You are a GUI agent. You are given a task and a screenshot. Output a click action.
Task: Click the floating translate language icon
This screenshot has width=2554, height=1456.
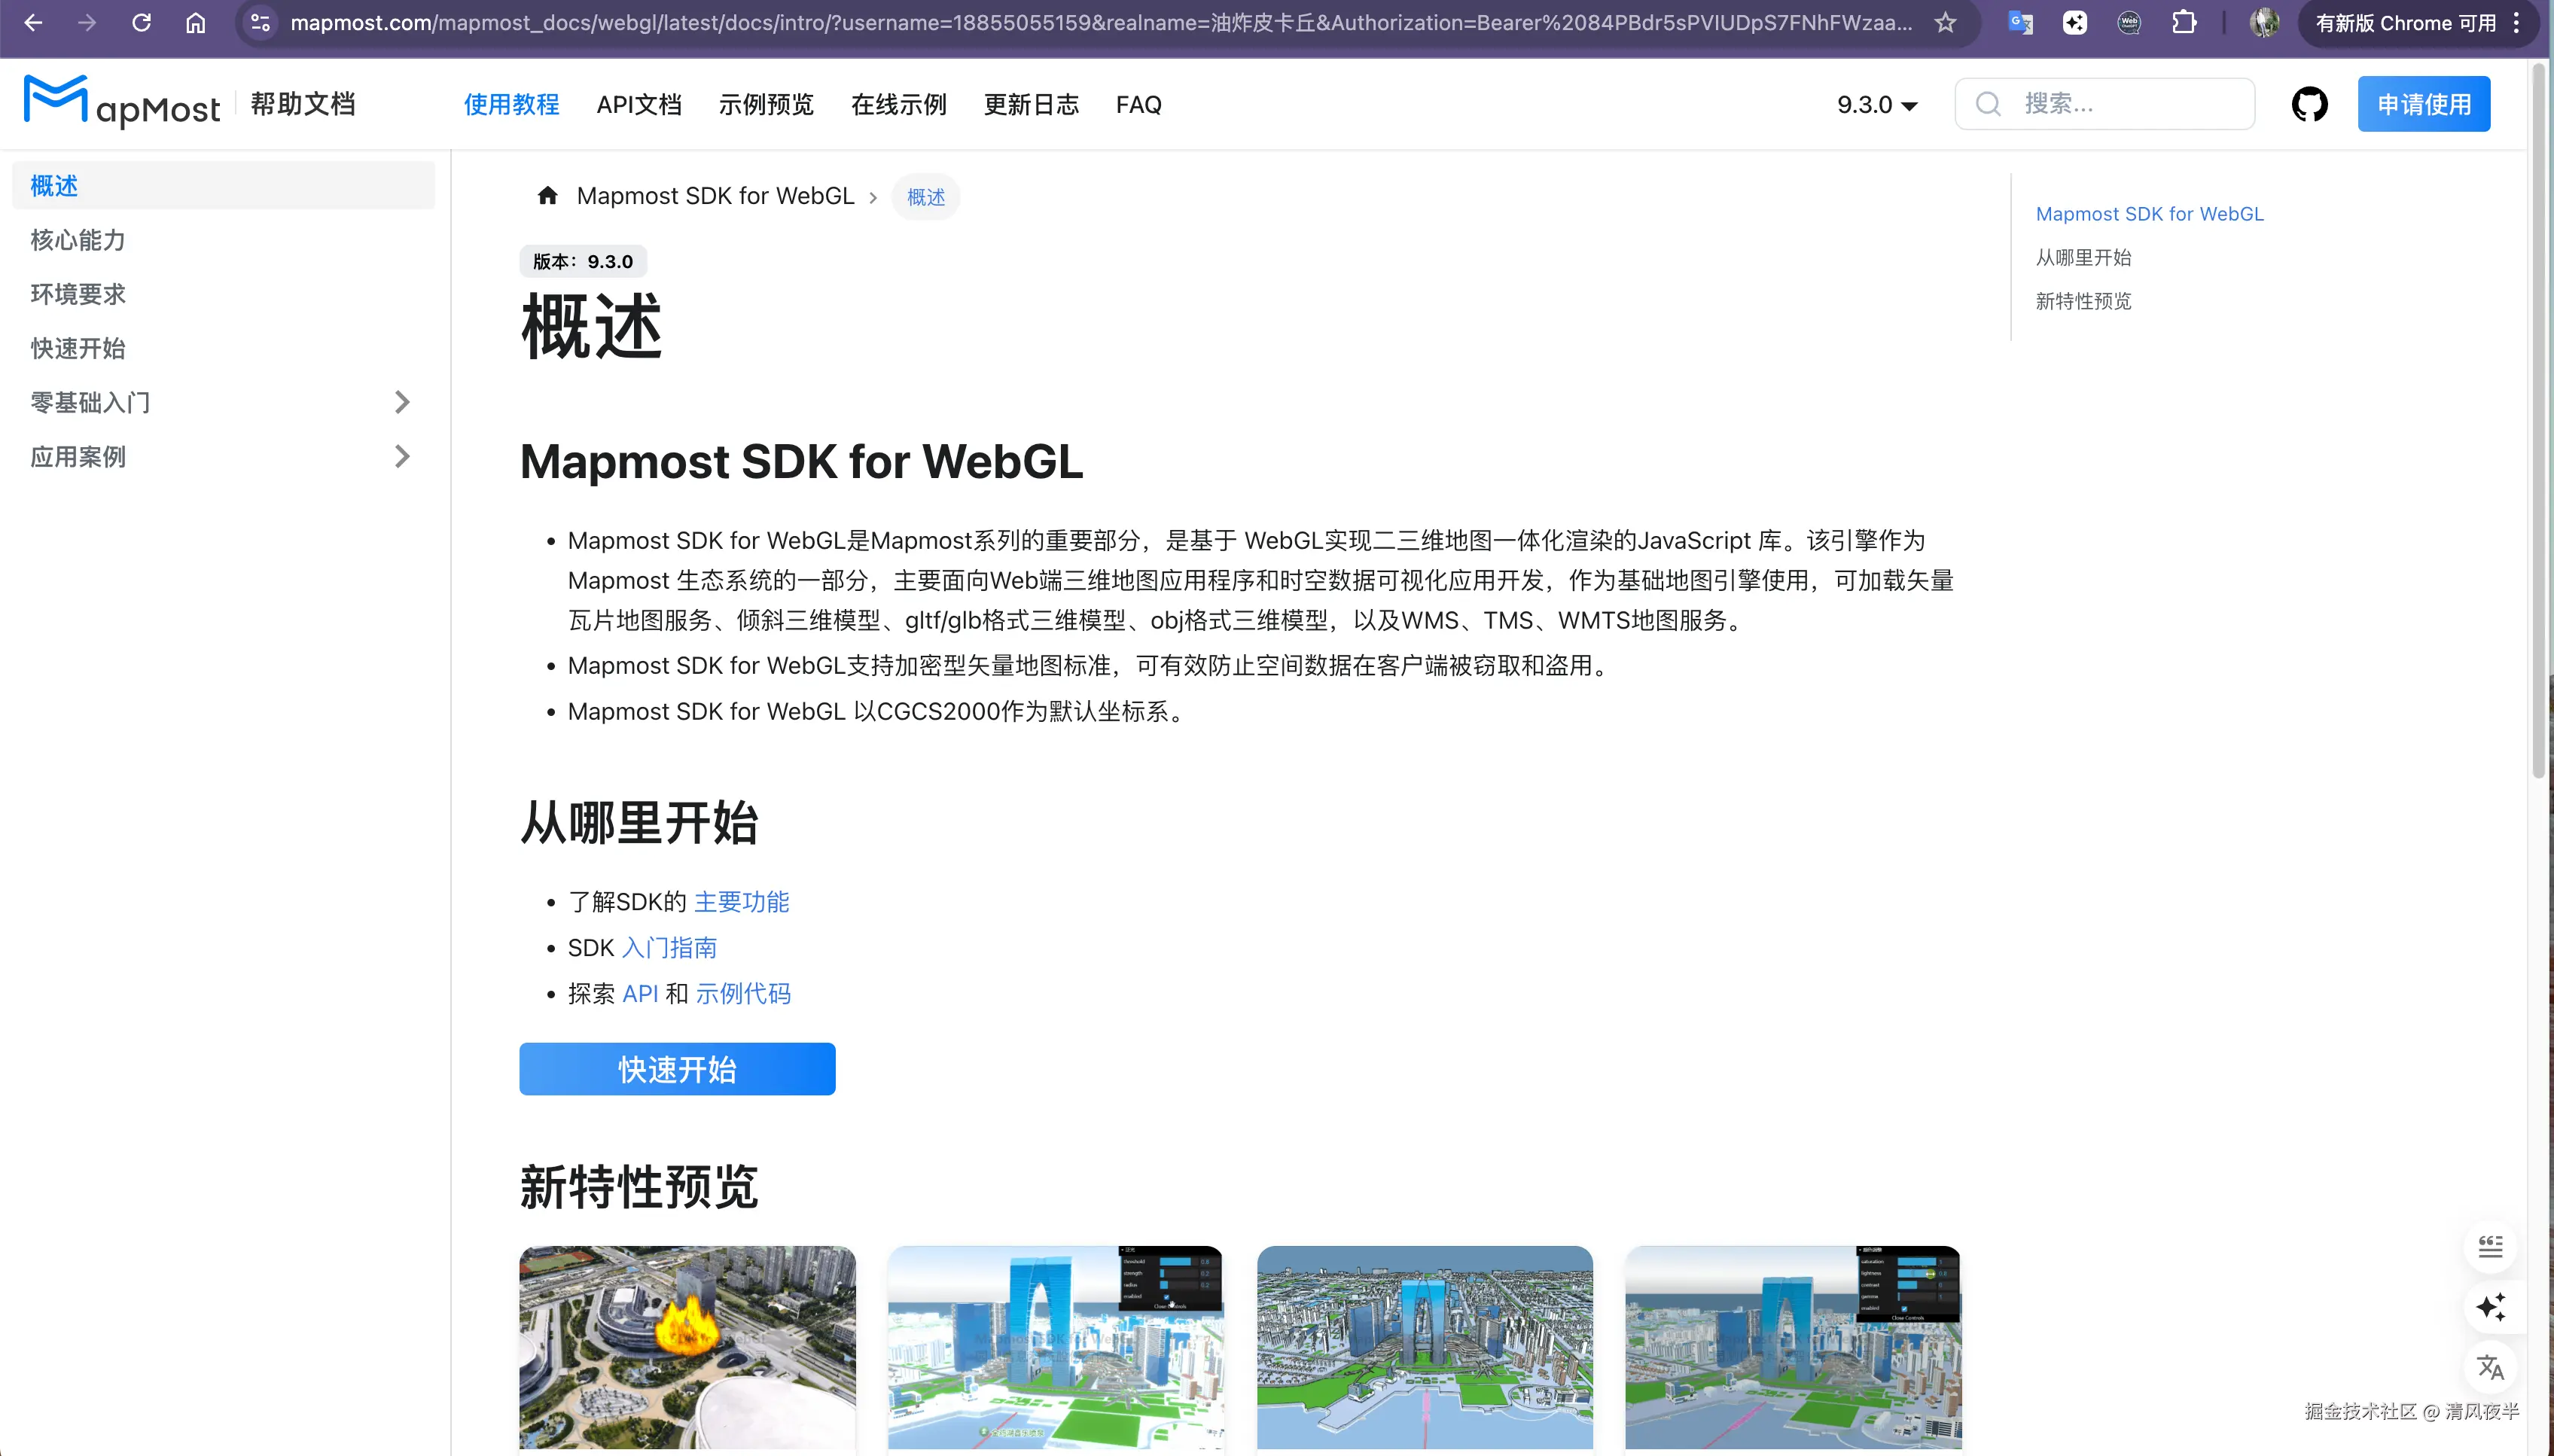tap(2490, 1367)
